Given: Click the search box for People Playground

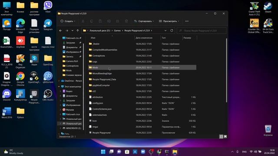Looking at the screenshot, I should tap(202, 31).
